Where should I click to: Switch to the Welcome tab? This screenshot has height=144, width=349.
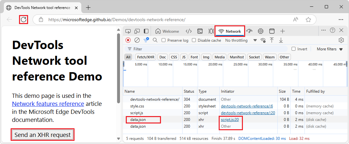[167, 31]
